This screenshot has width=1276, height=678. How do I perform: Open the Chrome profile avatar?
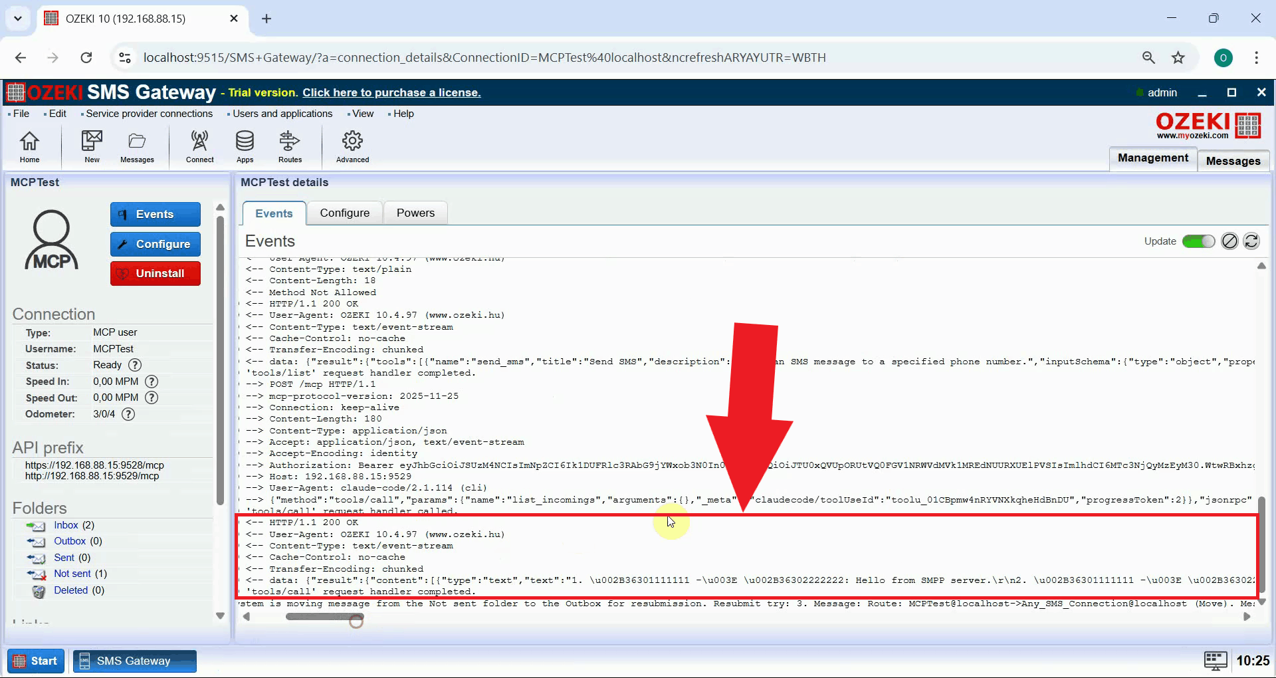pos(1223,58)
